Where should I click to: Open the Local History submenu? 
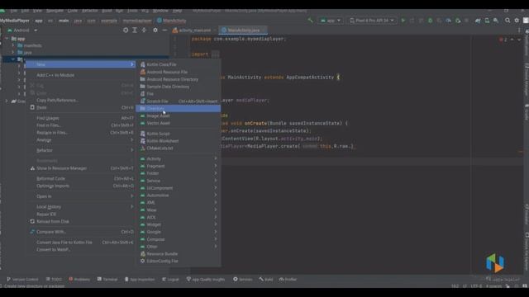point(81,207)
